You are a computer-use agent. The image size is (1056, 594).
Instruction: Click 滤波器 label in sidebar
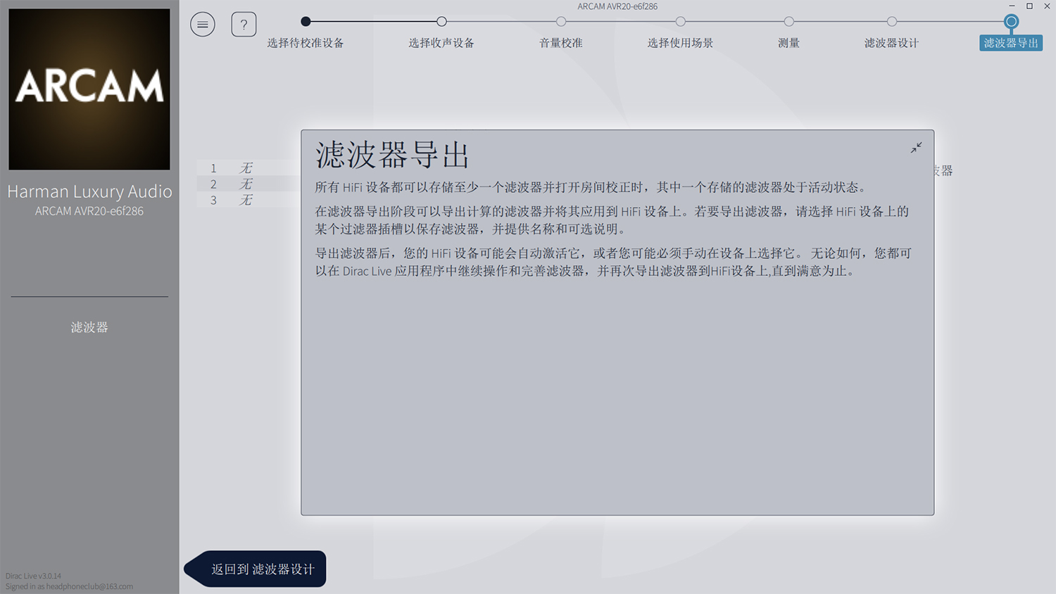tap(89, 327)
